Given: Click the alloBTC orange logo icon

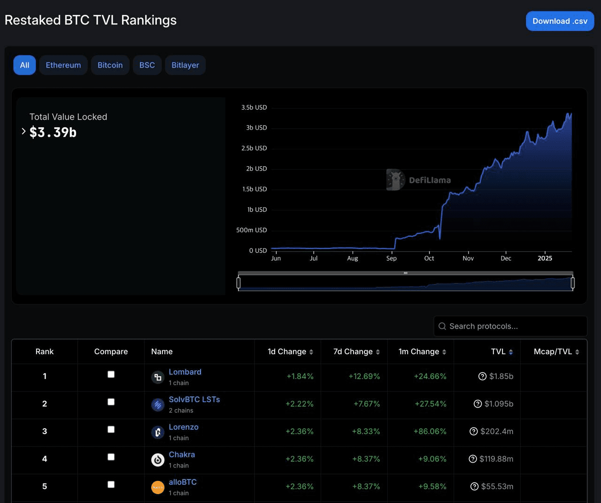Looking at the screenshot, I should coord(158,488).
